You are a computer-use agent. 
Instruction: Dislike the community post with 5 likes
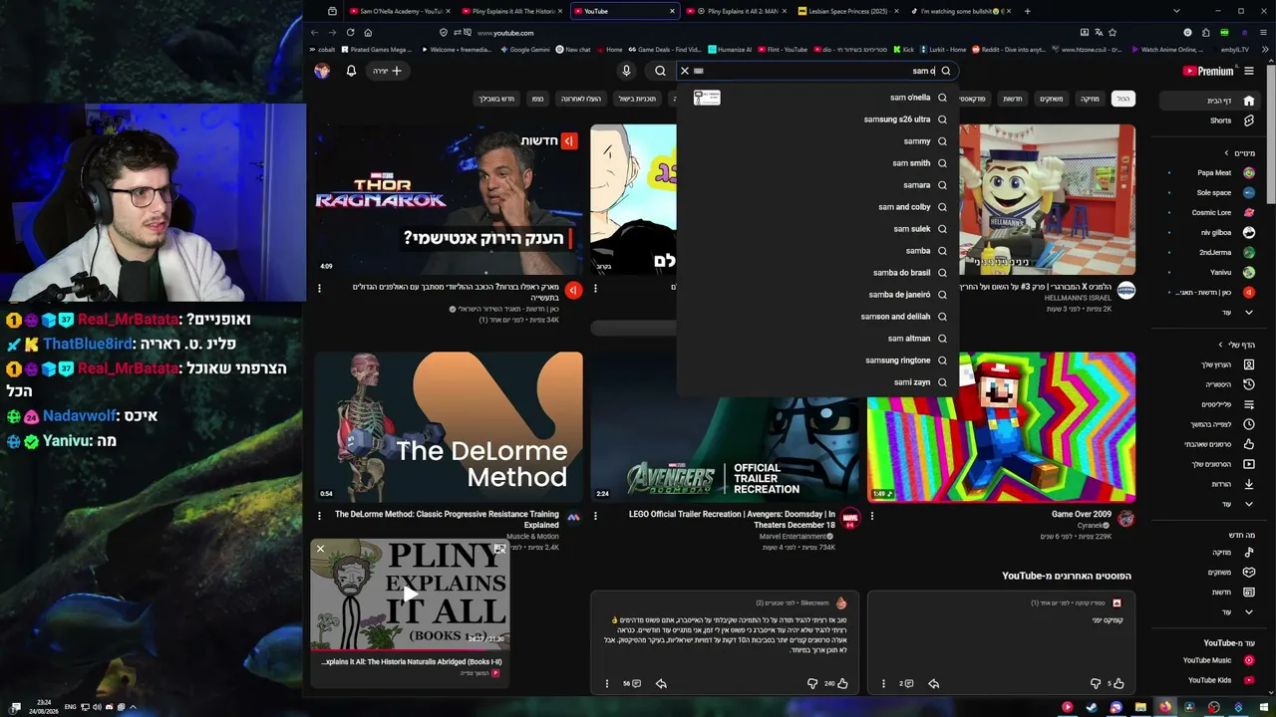tap(1096, 683)
